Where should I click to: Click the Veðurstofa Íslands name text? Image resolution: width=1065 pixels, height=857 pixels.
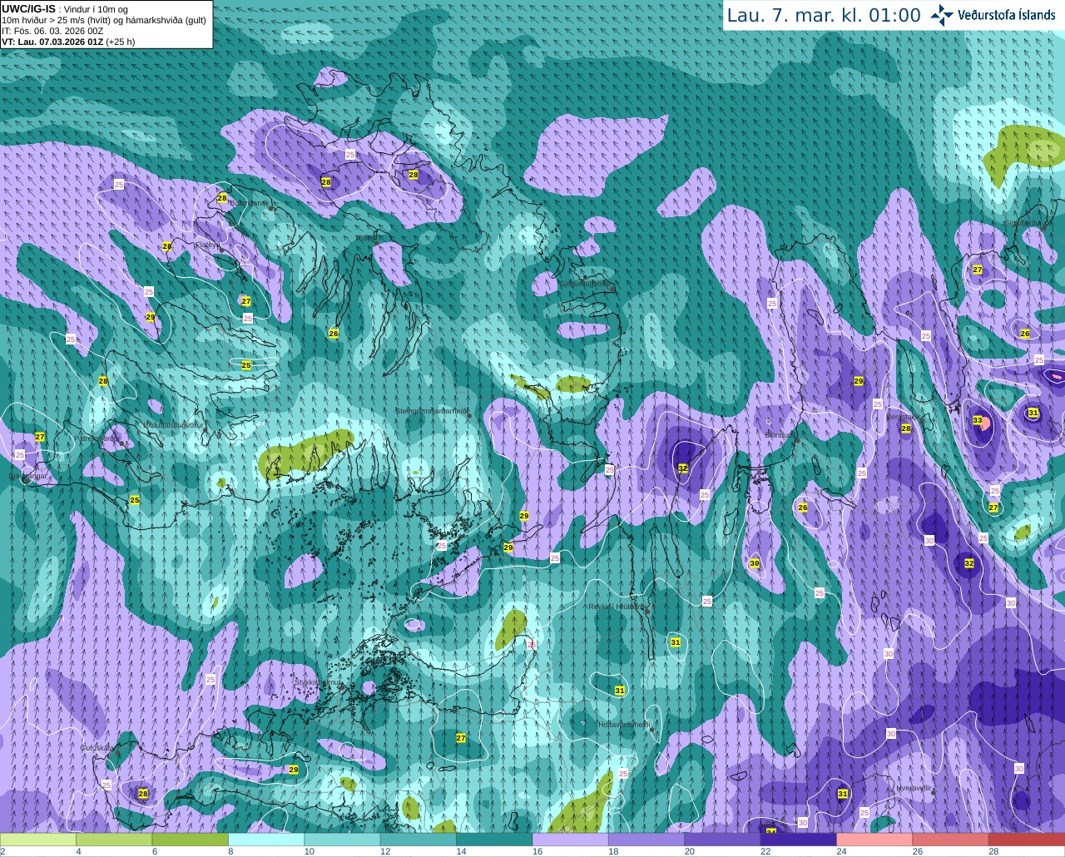[x=1007, y=15]
